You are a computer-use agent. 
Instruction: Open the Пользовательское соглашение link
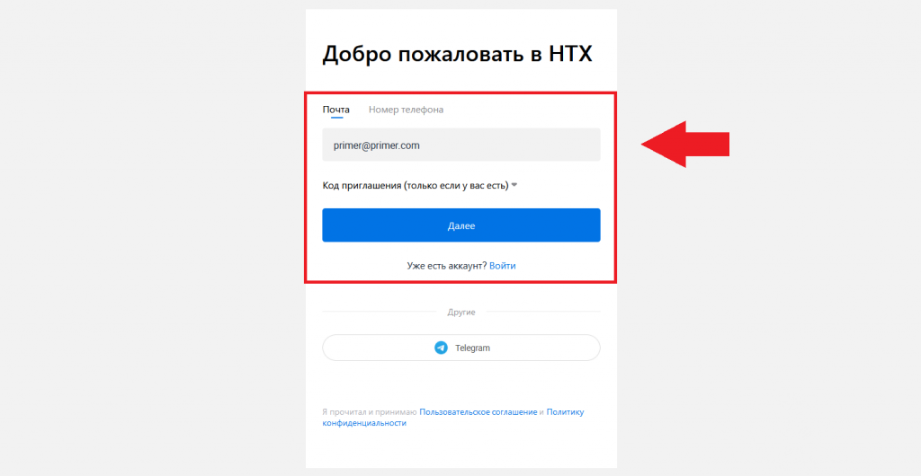(478, 412)
